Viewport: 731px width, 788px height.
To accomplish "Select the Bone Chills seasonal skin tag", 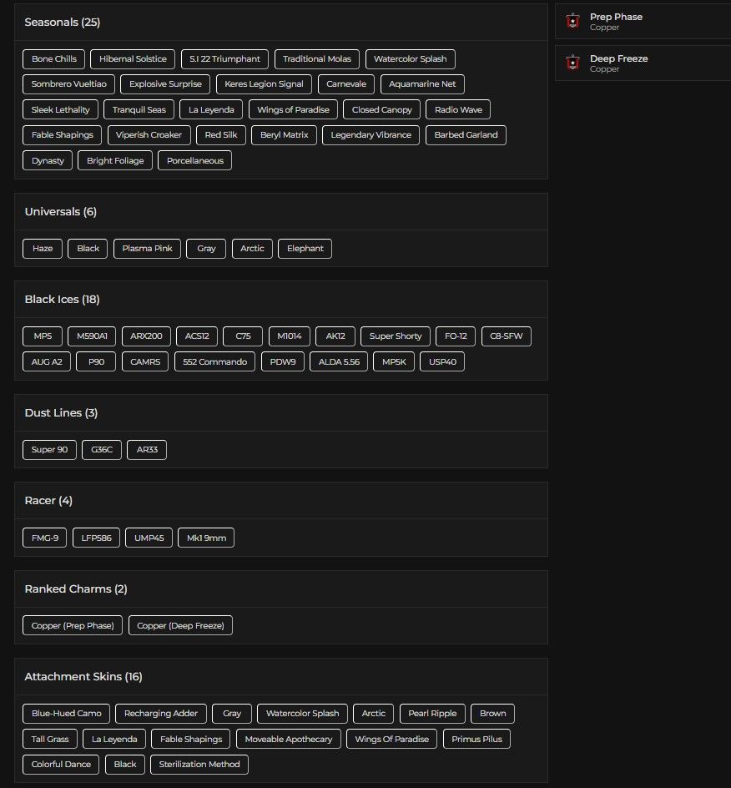I will click(x=54, y=59).
